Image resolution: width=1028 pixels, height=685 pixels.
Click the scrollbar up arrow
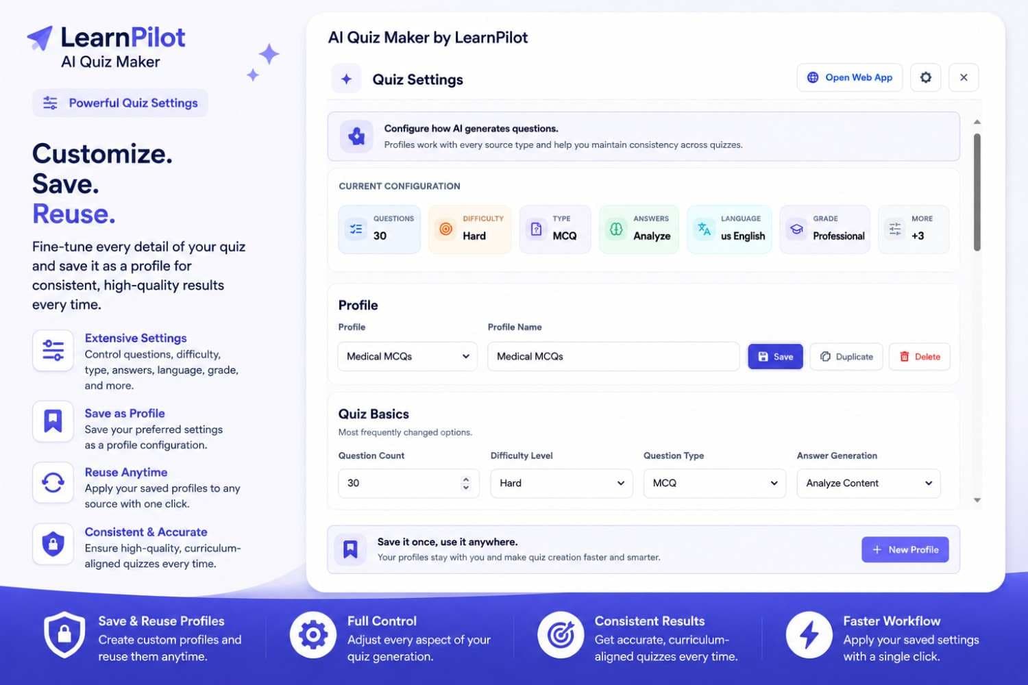(977, 122)
